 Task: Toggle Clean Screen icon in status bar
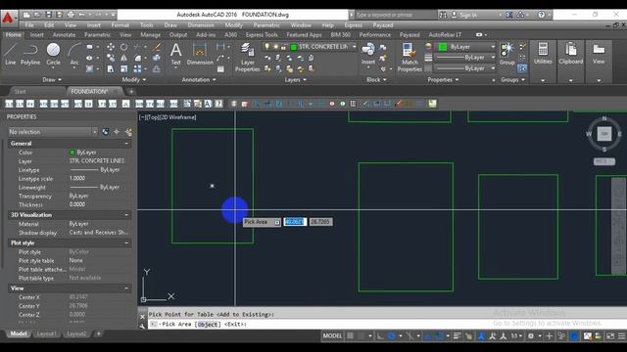coord(610,336)
